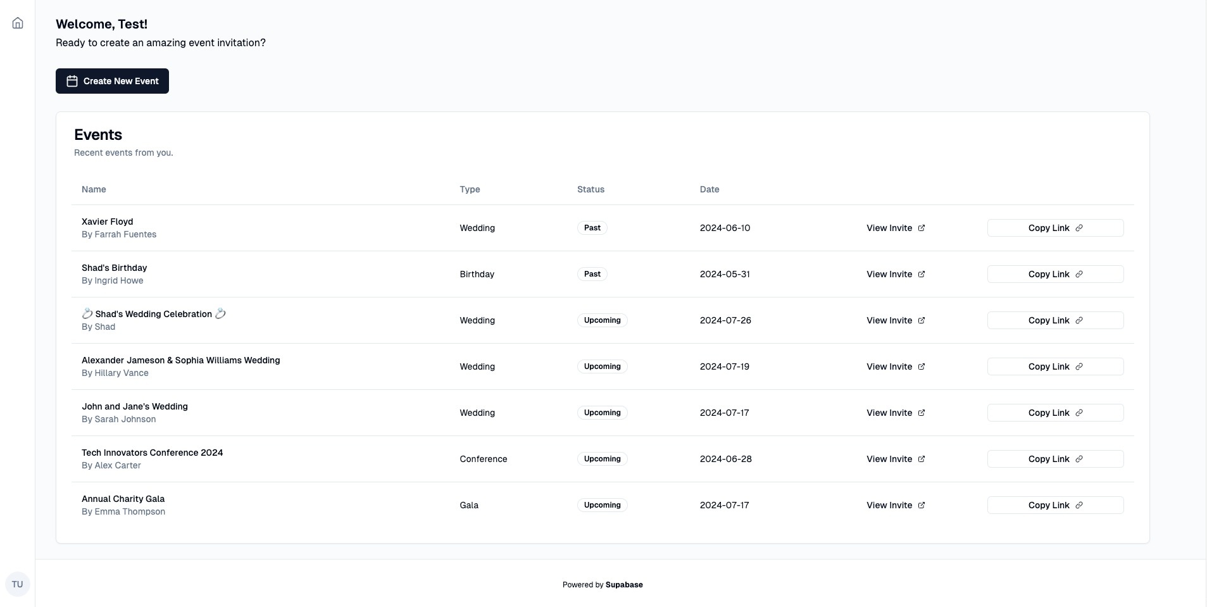Click the home icon in sidebar

18,23
